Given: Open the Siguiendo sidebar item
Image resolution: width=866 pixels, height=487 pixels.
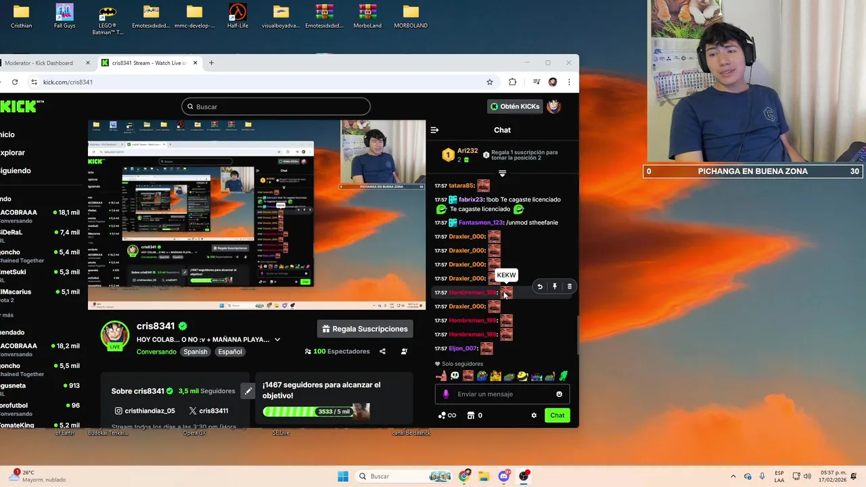Looking at the screenshot, I should coord(16,170).
